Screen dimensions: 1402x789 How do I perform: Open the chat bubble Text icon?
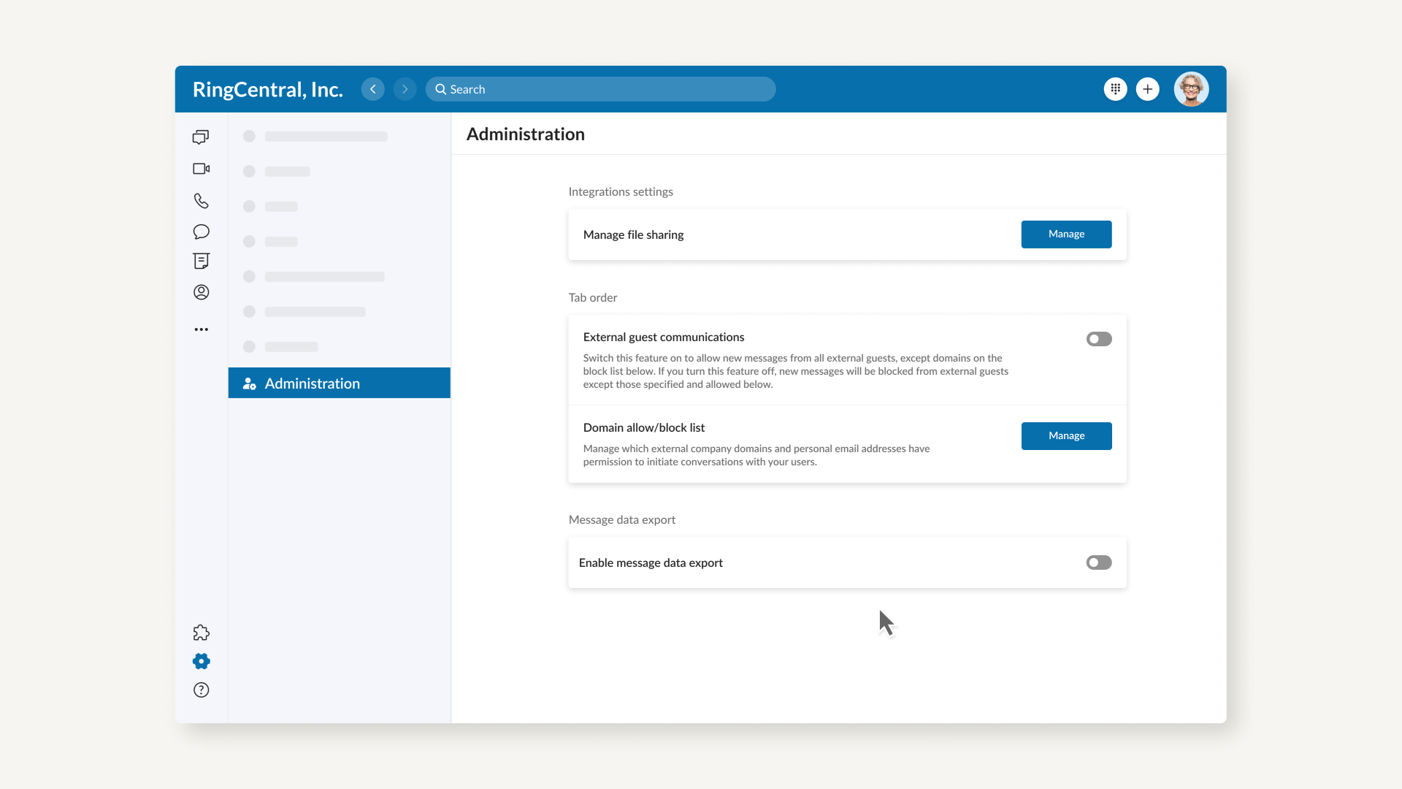[201, 232]
